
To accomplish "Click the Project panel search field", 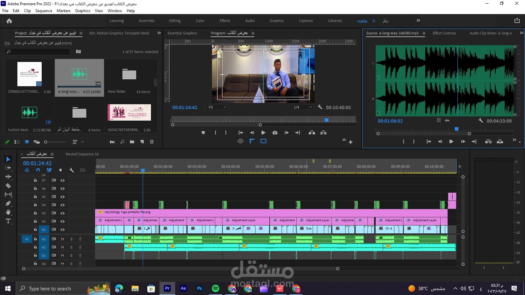I will point(37,52).
